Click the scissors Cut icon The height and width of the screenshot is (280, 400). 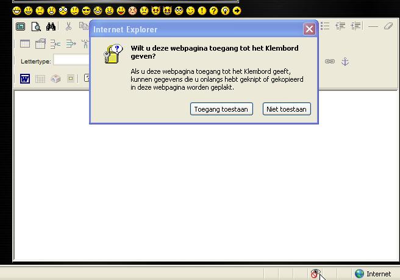pos(68,26)
